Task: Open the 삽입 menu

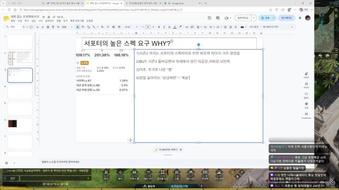Action: coord(33,21)
